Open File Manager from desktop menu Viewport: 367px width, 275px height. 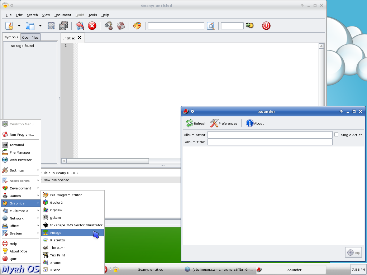click(x=20, y=153)
